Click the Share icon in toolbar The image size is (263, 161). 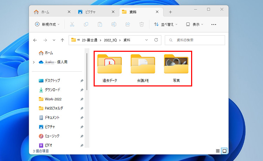point(128,24)
